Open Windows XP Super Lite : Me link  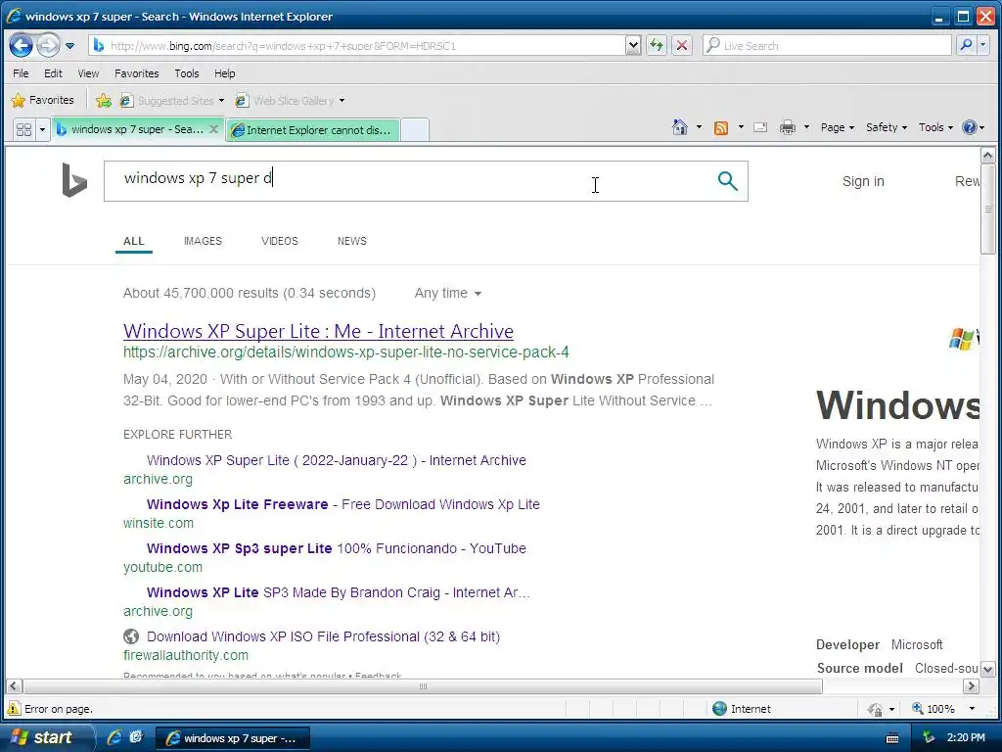click(x=318, y=331)
